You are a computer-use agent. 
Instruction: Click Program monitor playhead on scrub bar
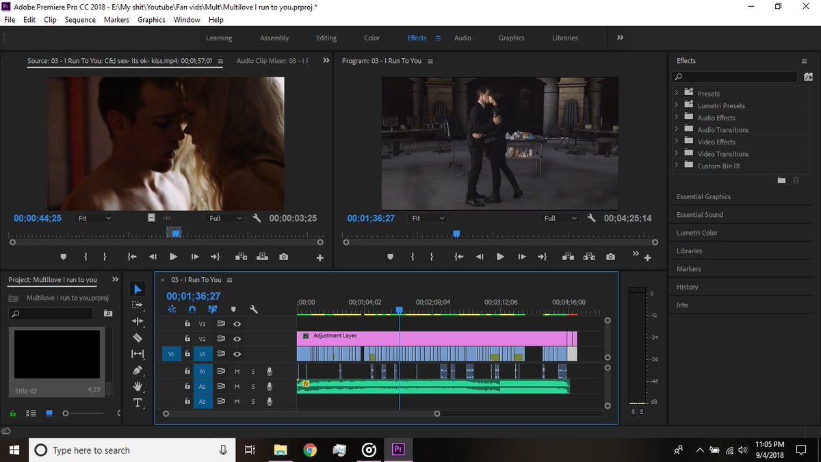pyautogui.click(x=456, y=234)
